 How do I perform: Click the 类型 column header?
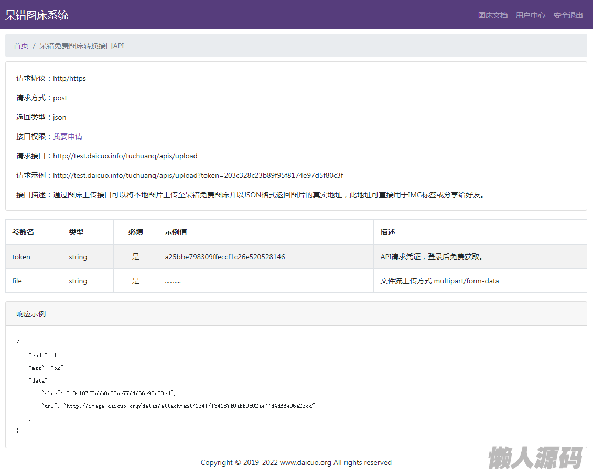pyautogui.click(x=76, y=232)
